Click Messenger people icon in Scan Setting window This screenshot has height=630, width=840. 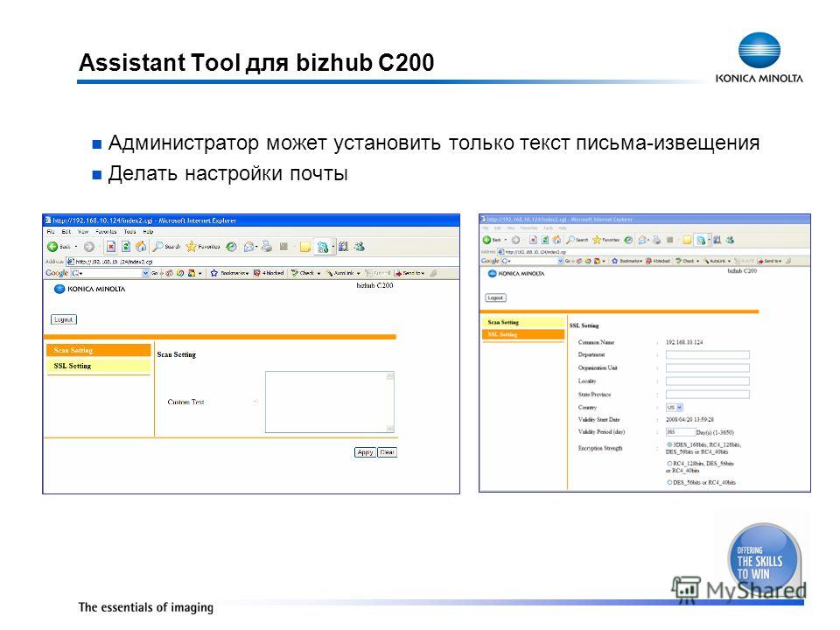click(x=360, y=247)
